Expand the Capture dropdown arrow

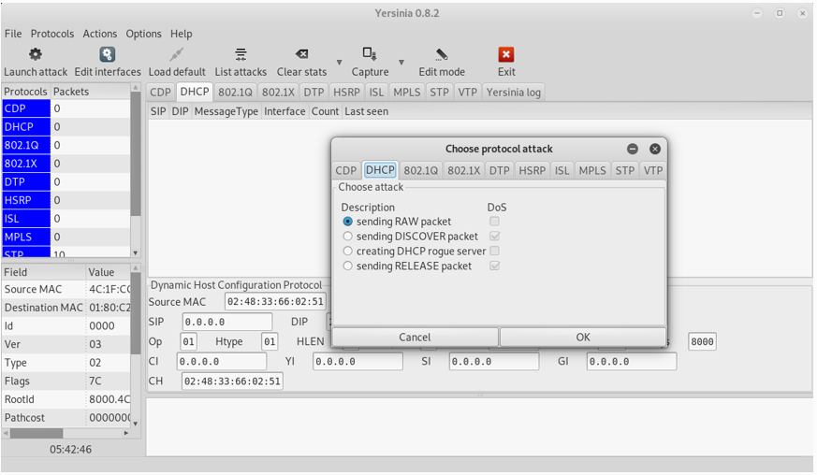[x=401, y=63]
